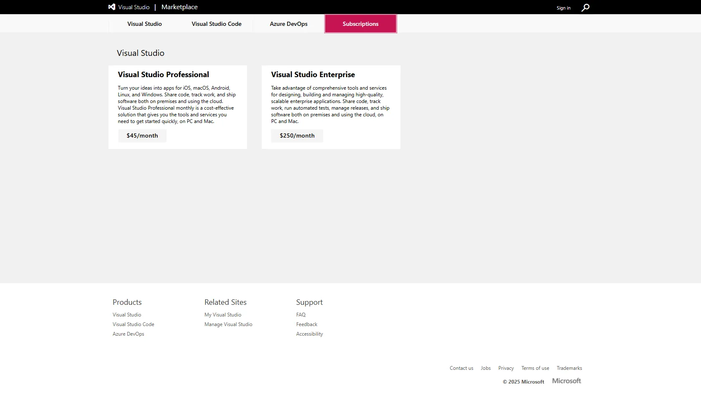Click the Visual Studio section heading

click(x=141, y=53)
